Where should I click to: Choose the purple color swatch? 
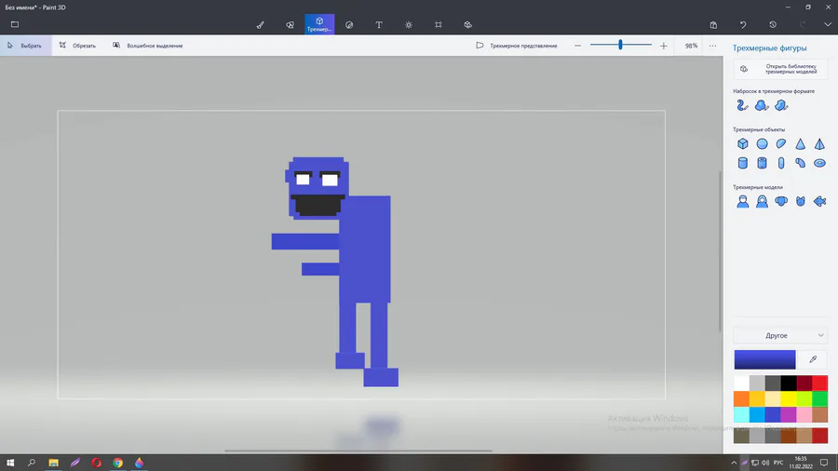789,414
